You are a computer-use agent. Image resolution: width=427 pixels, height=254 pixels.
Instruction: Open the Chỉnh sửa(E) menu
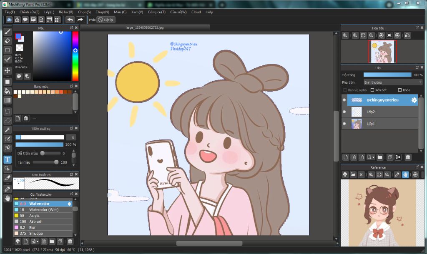coord(30,12)
